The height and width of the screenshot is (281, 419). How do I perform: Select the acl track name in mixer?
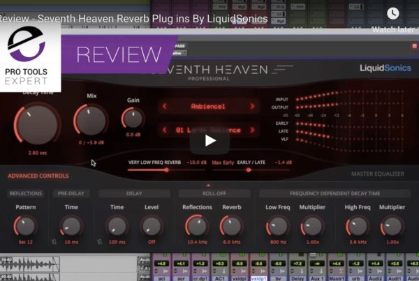(x=161, y=278)
